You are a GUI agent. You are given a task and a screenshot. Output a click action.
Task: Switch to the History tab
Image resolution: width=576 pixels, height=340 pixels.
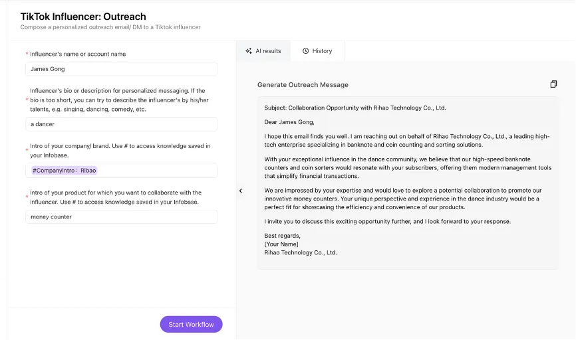317,51
